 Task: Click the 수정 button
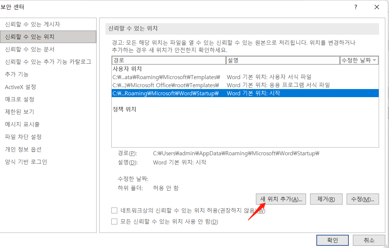(x=362, y=199)
